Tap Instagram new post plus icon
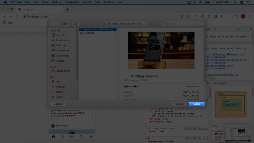 [72, 136]
